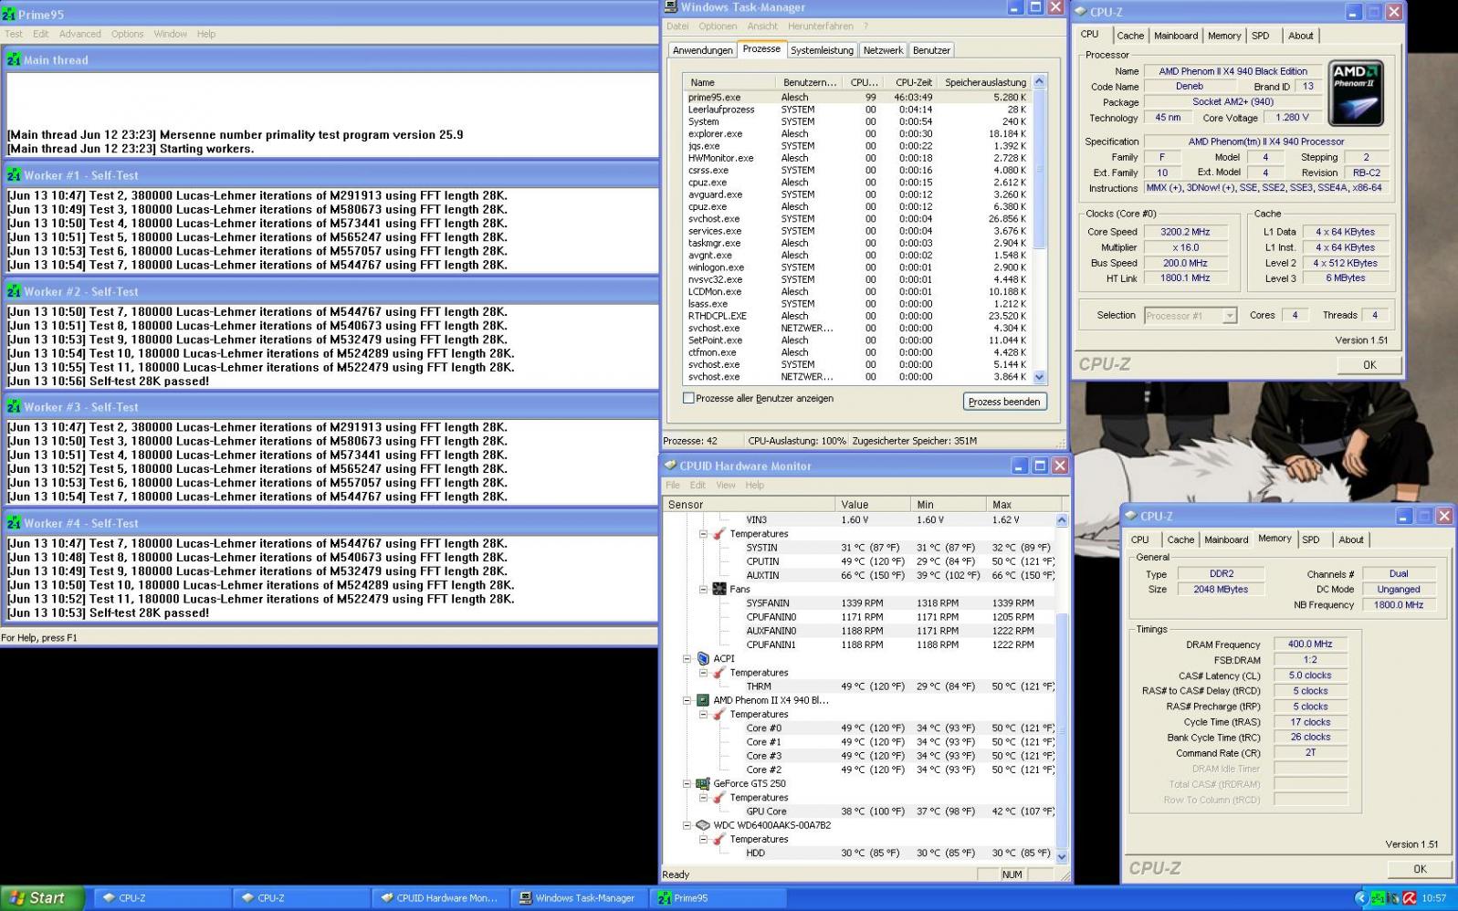The height and width of the screenshot is (911, 1458).
Task: Open CPUID Hardware Monitor taskbar button
Action: [441, 898]
